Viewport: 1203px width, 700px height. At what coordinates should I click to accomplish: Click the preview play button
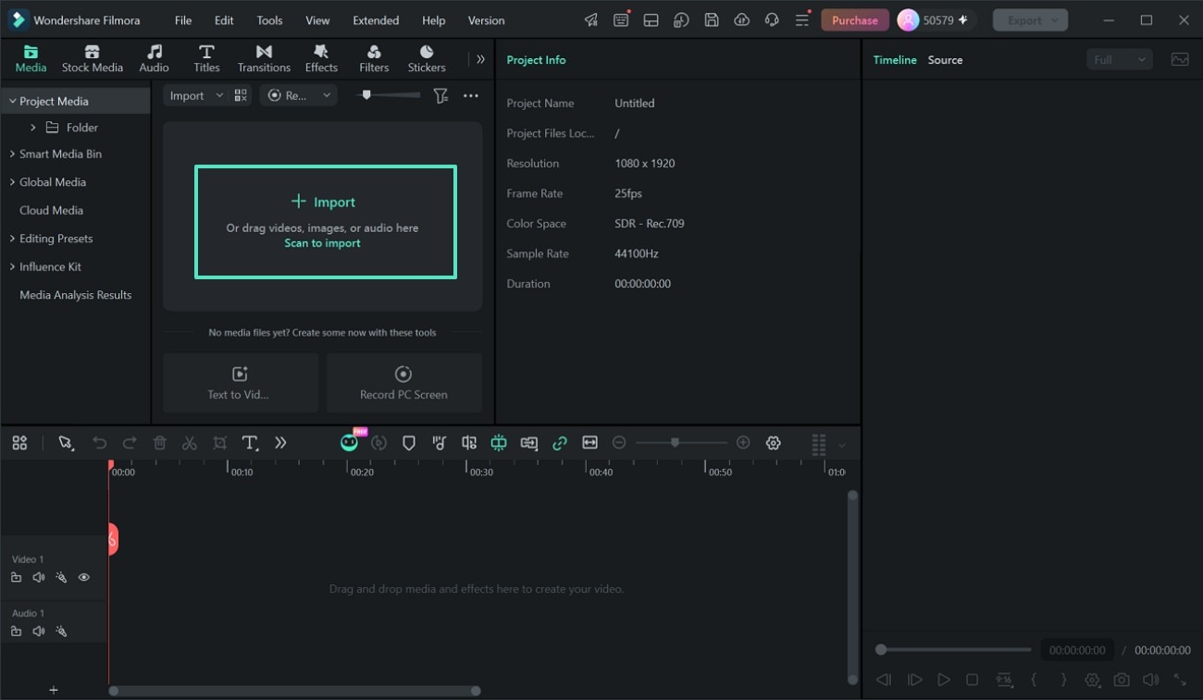tap(943, 680)
